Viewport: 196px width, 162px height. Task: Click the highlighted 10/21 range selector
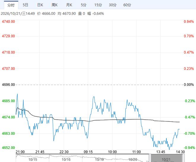tap(167, 158)
